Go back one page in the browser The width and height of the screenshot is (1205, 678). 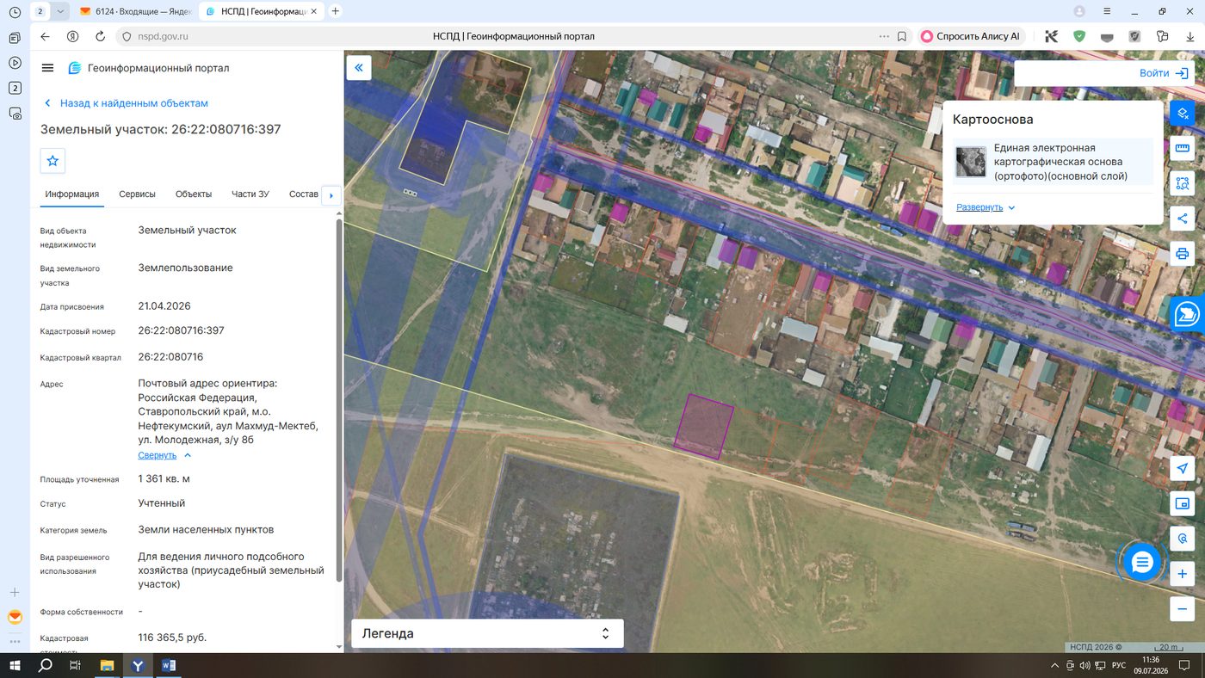[46, 37]
